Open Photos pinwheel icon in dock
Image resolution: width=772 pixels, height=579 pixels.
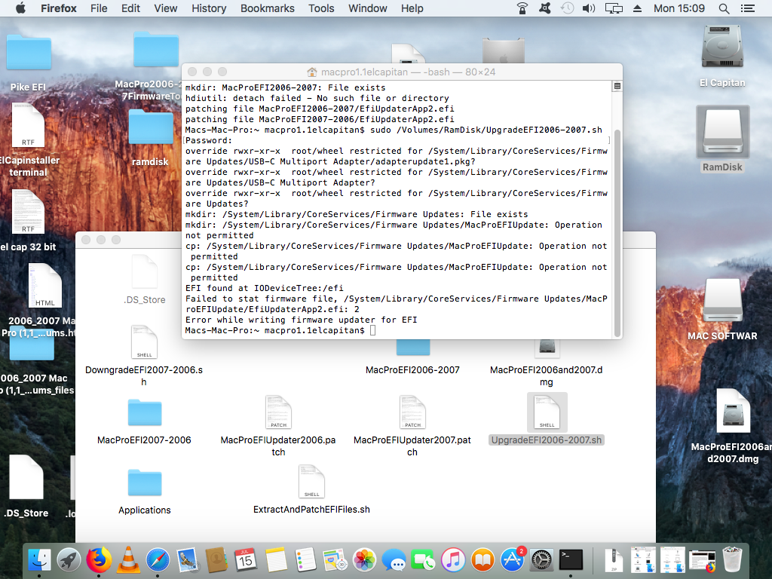[x=364, y=560]
